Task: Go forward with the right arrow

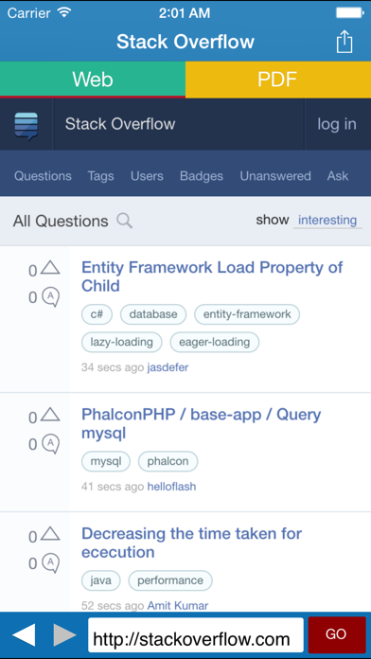Action: (64, 634)
